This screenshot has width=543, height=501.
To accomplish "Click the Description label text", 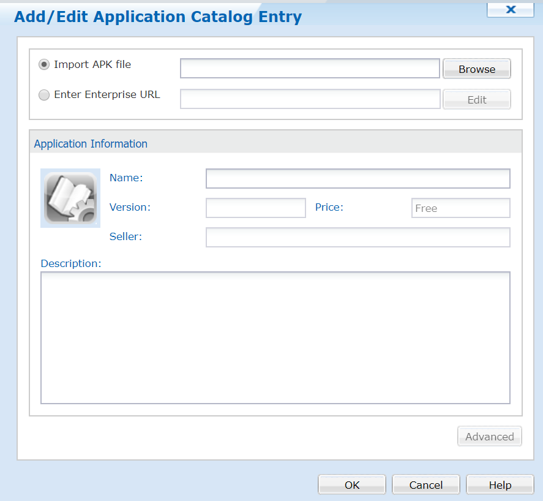I will [x=70, y=263].
